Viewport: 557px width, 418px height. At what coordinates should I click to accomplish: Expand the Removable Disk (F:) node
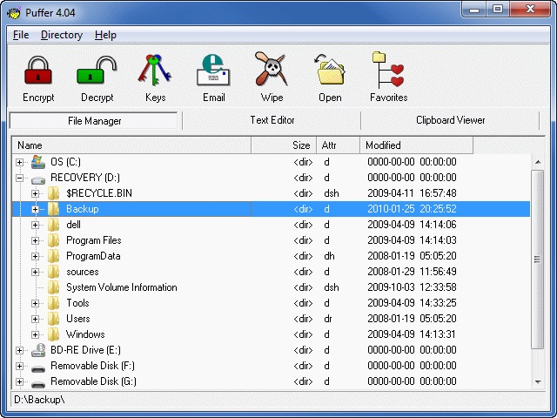pos(20,366)
